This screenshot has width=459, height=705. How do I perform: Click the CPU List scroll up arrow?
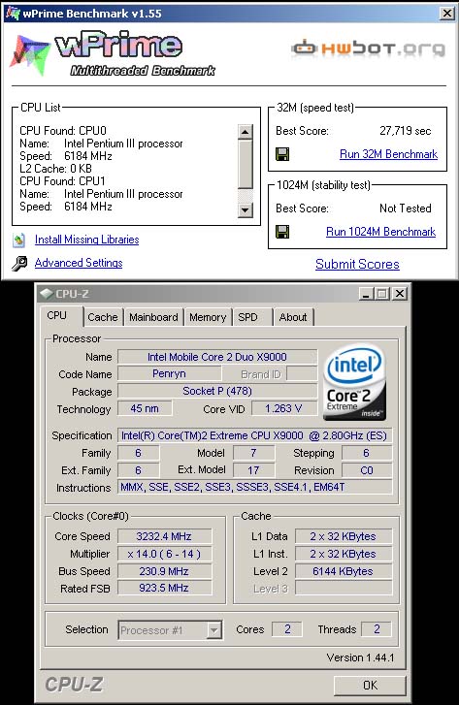pos(245,132)
